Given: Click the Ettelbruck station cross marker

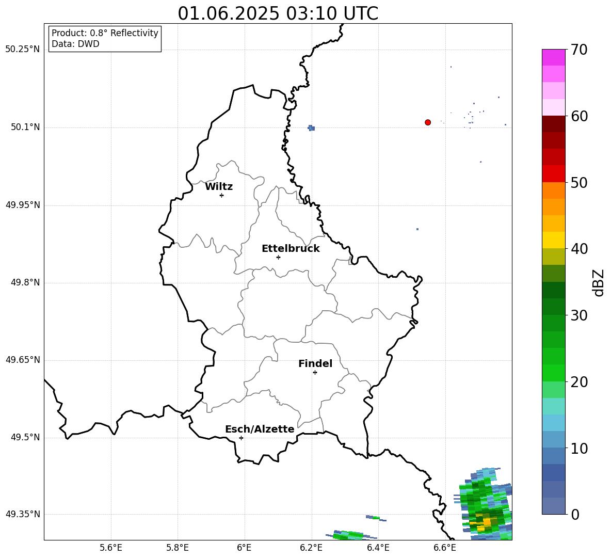Looking at the screenshot, I should 278,257.
